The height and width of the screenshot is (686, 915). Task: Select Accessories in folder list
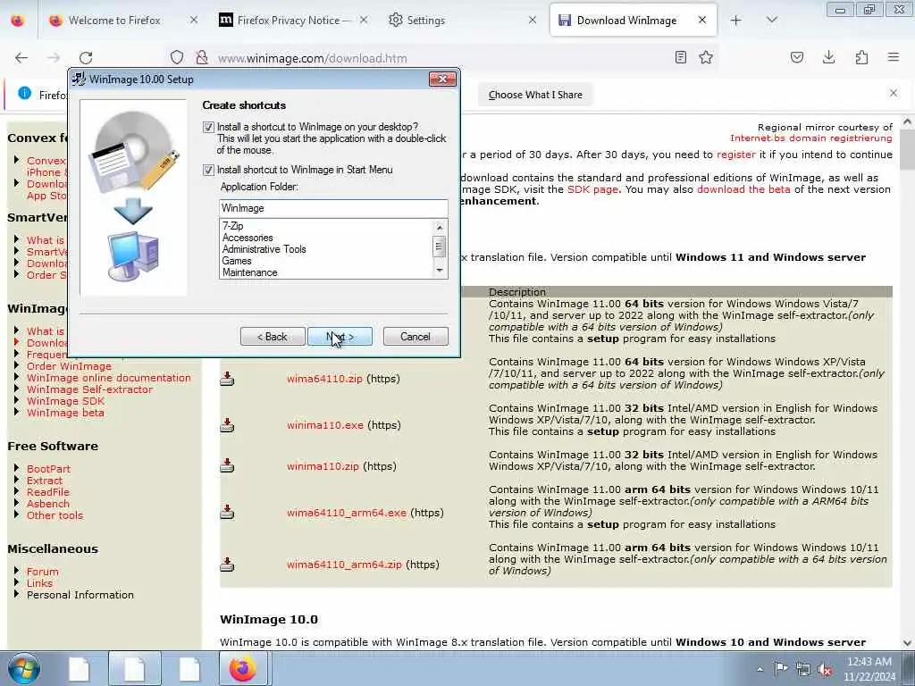click(248, 238)
